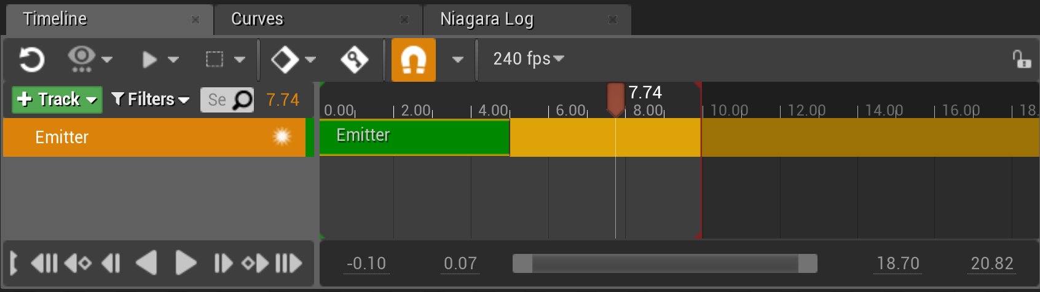
Task: Jump to the start of playback range
Action: 44,264
